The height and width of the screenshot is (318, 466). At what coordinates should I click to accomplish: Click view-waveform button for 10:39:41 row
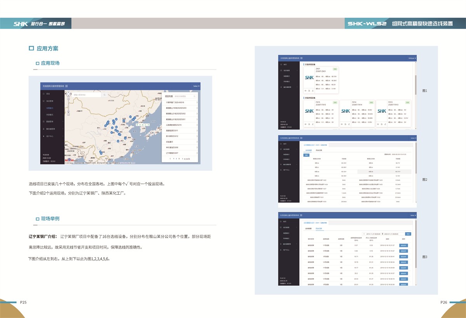[403, 257]
